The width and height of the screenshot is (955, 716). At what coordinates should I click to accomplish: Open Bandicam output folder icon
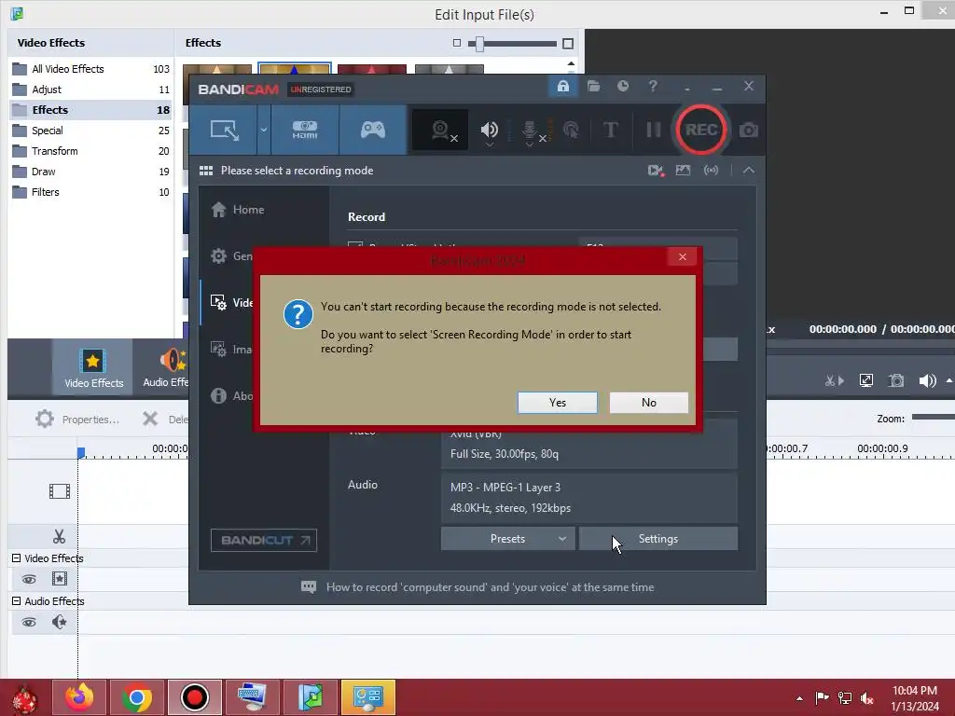pos(593,86)
